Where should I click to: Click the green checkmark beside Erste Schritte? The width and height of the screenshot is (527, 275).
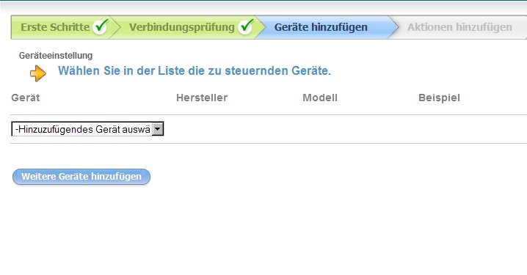(101, 27)
